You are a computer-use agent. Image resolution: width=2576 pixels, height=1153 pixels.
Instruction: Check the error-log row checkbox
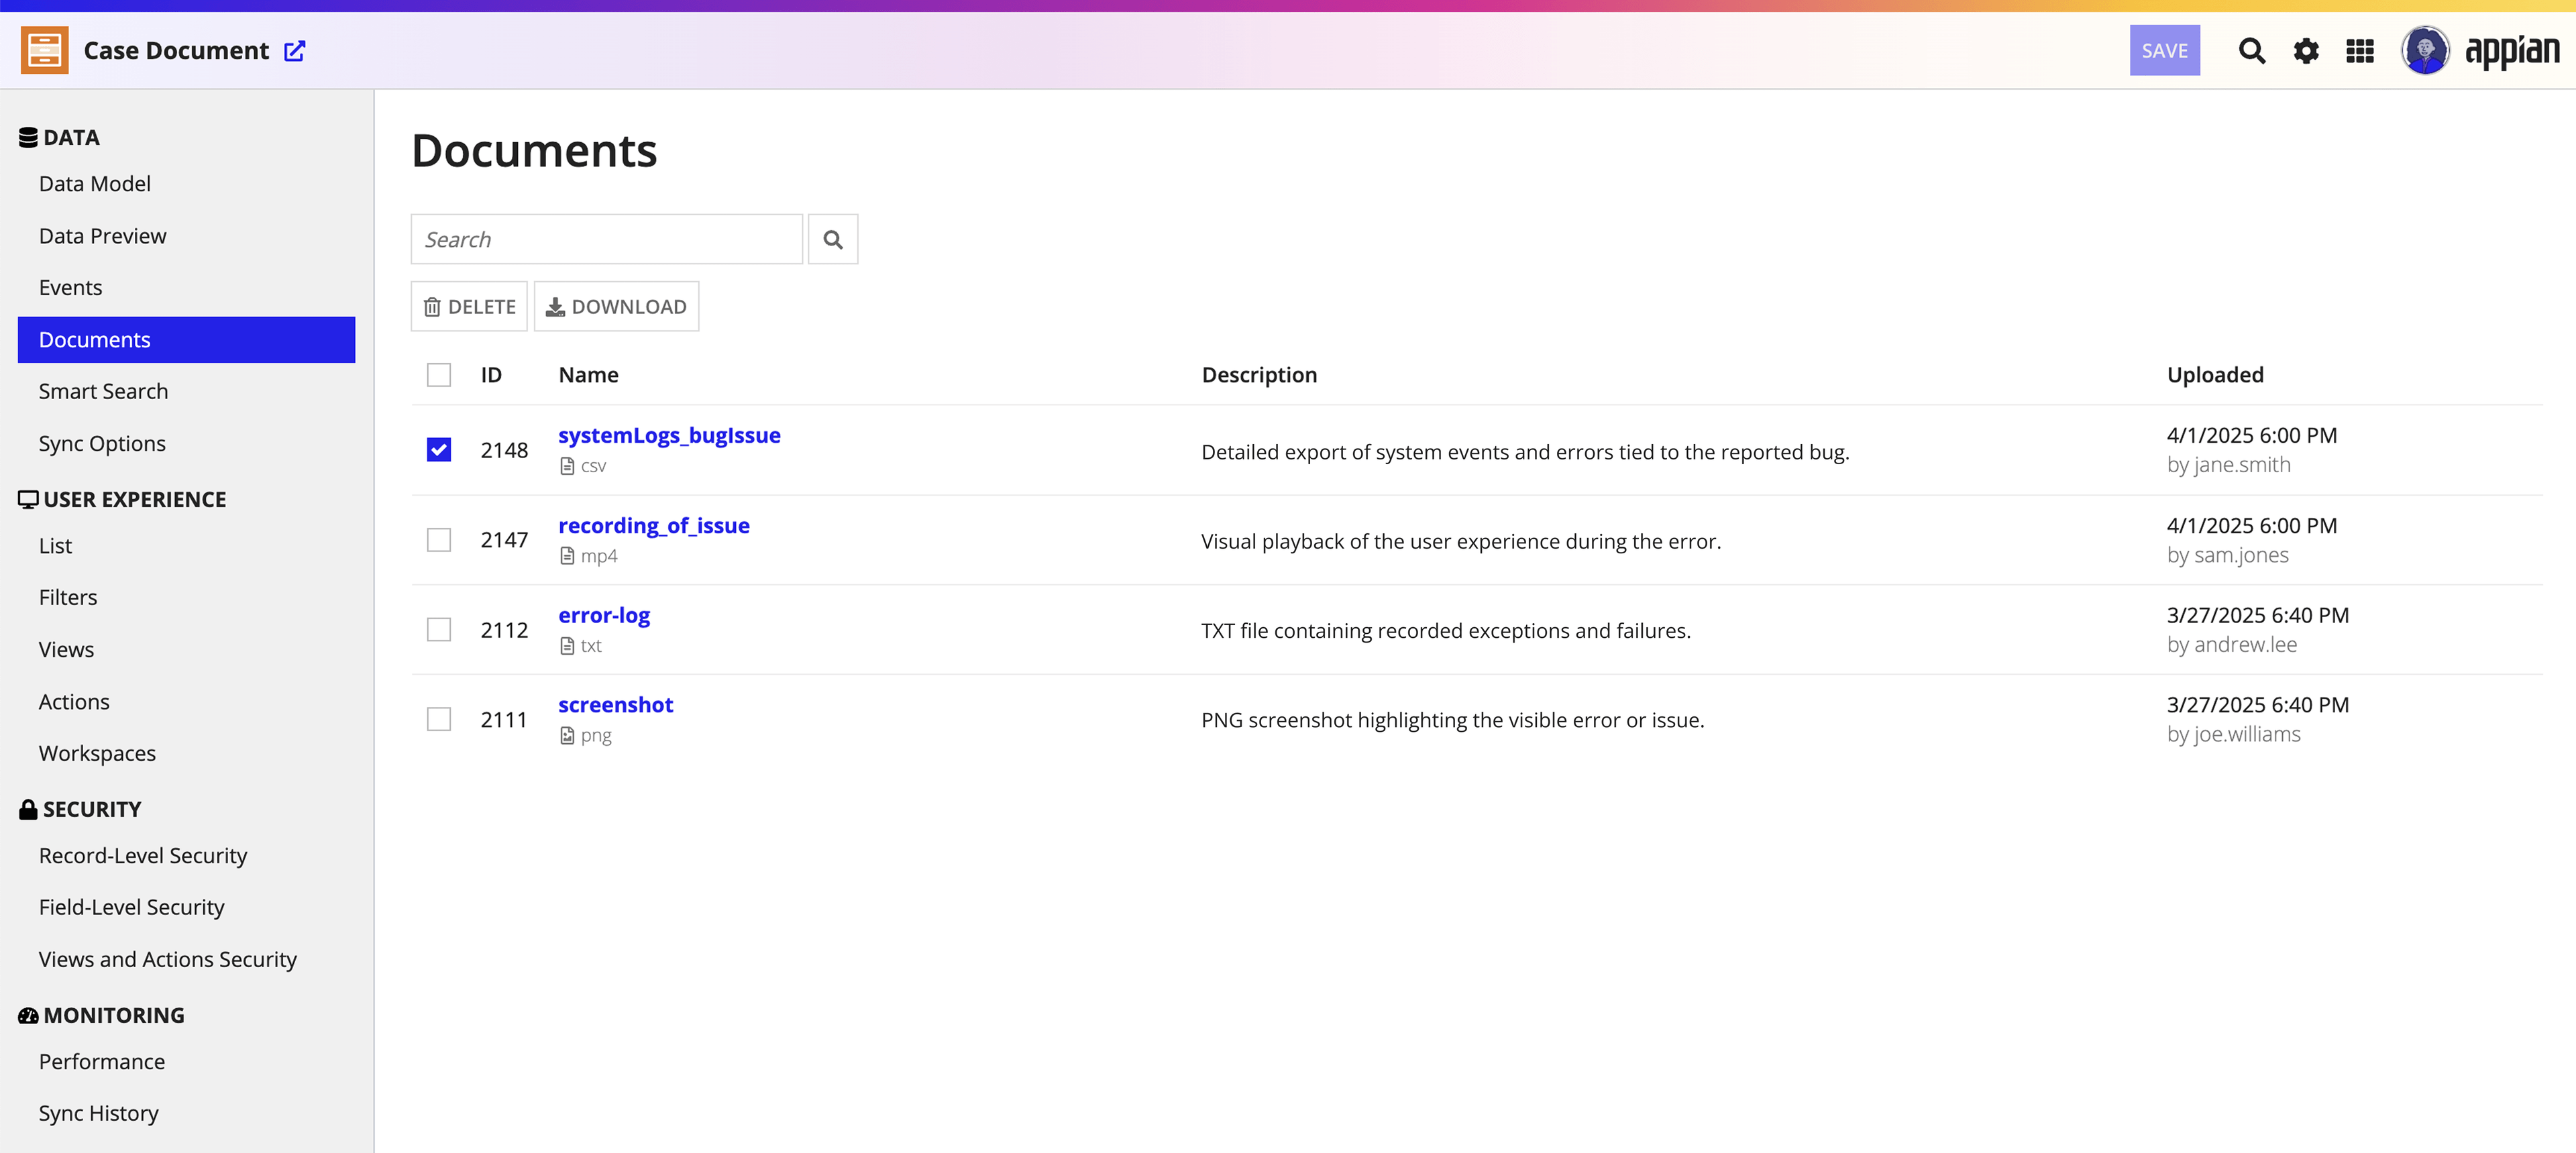tap(439, 629)
